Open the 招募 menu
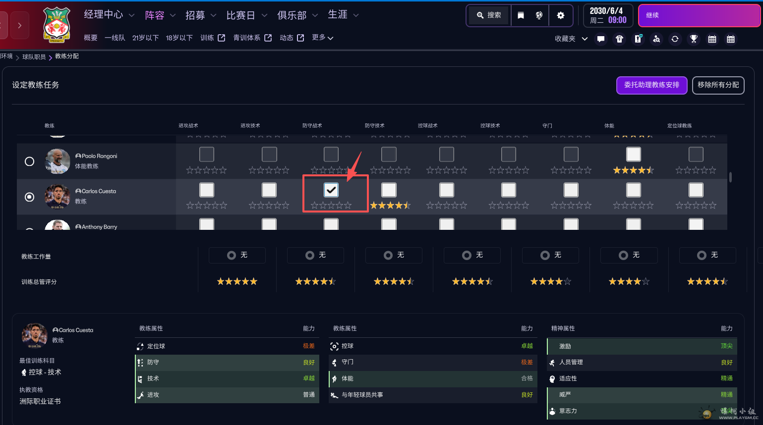 coord(200,15)
